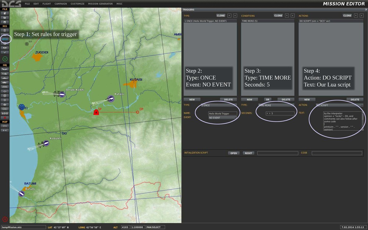Click the map key options icon
Viewport: 368px width, 230px height.
5,126
